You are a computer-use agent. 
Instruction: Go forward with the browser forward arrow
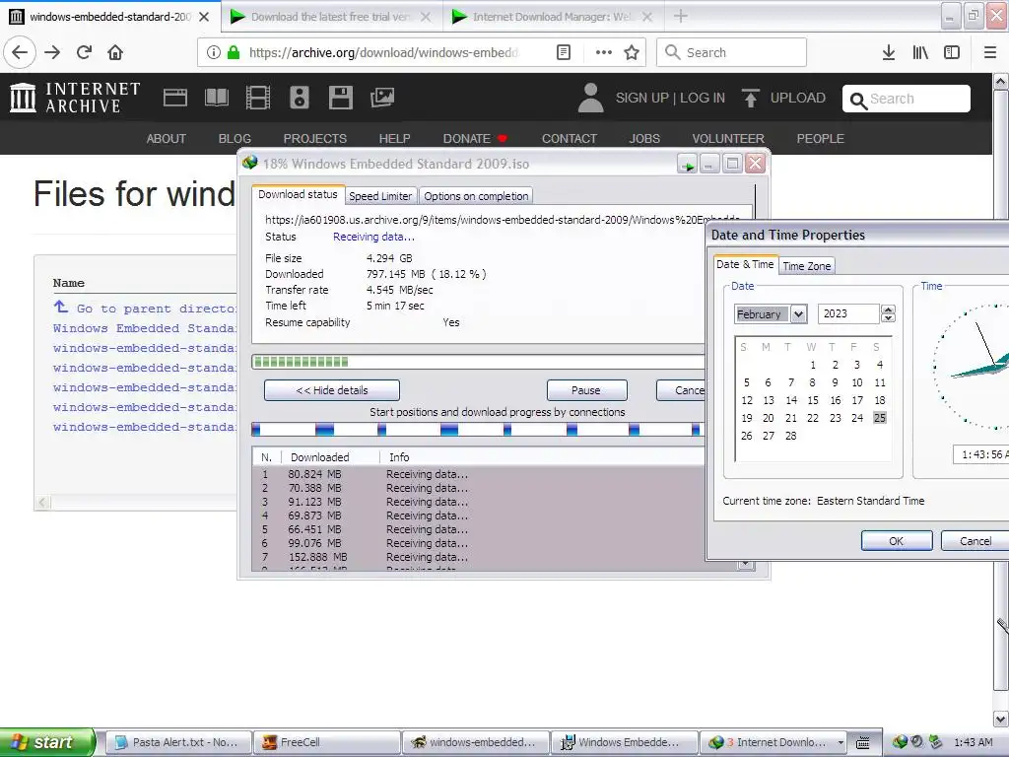pyautogui.click(x=52, y=52)
